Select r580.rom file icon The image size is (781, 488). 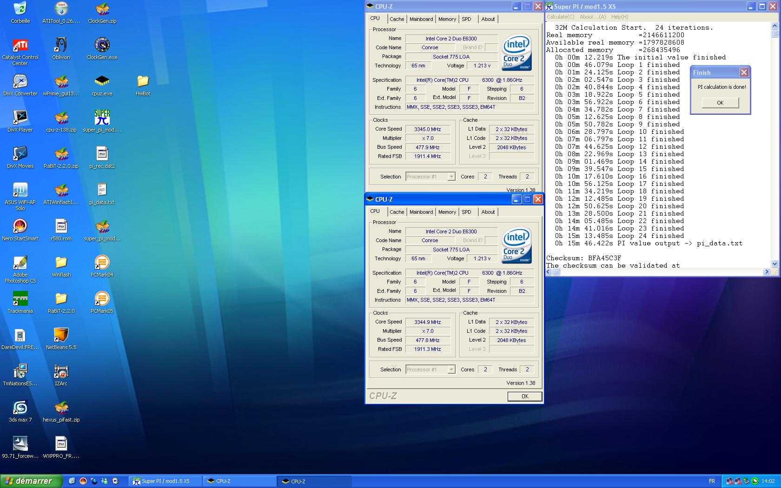point(61,226)
